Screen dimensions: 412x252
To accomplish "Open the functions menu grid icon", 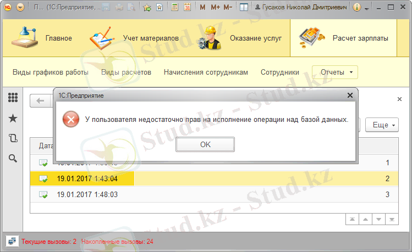I will coord(13,98).
